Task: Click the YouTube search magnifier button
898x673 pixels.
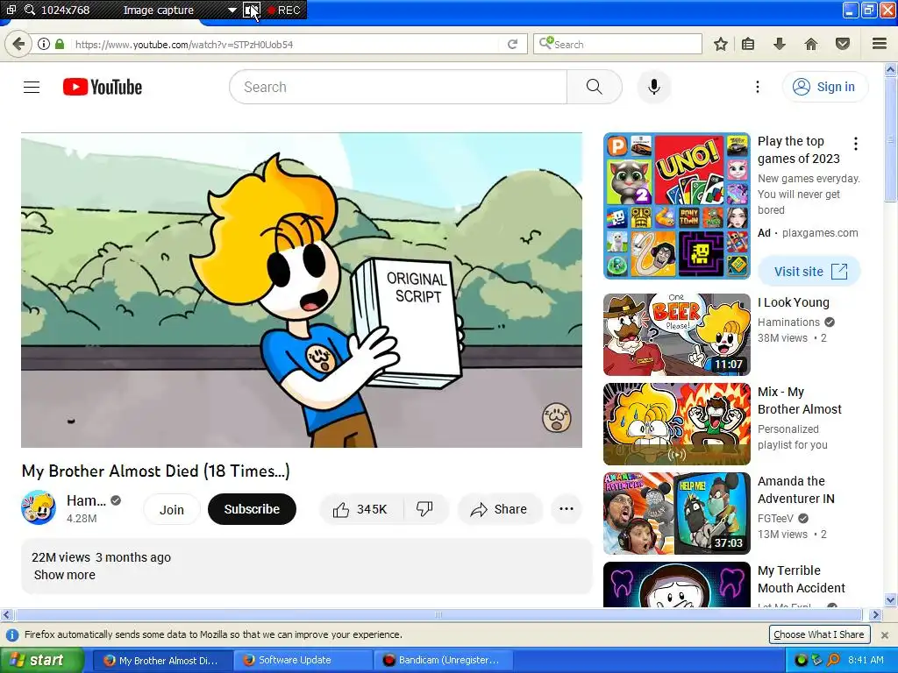Action: pyautogui.click(x=595, y=87)
